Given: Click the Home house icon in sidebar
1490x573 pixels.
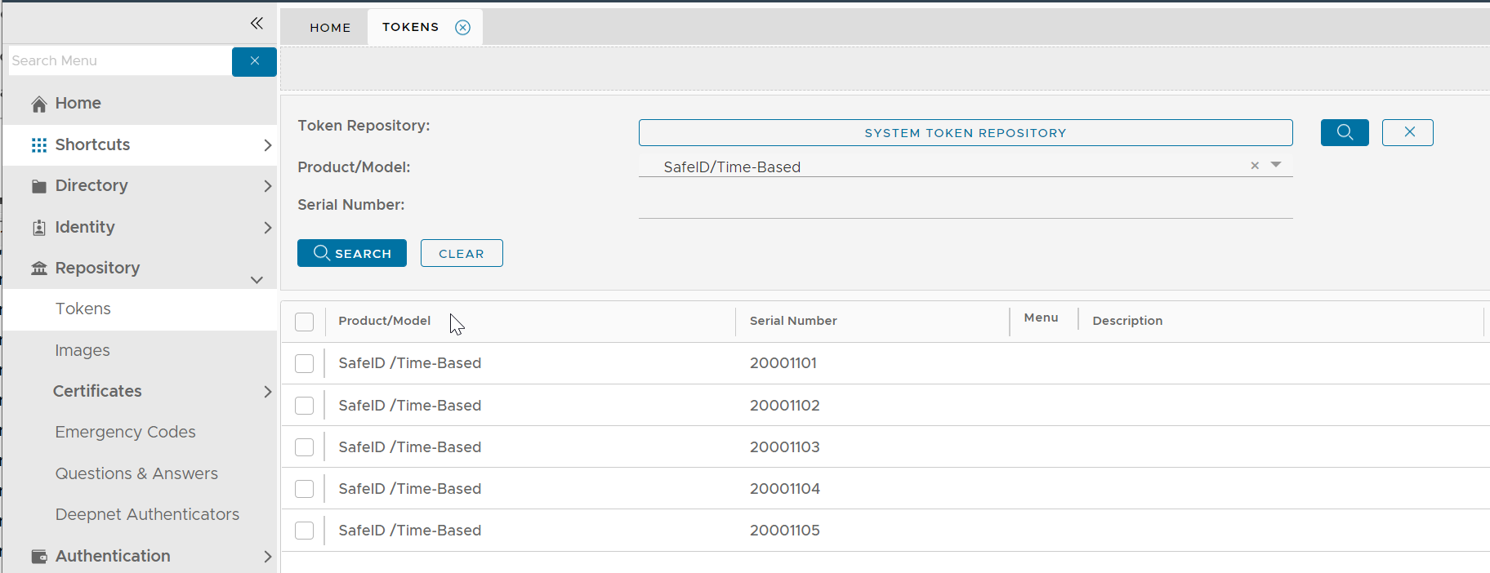Looking at the screenshot, I should tap(39, 104).
